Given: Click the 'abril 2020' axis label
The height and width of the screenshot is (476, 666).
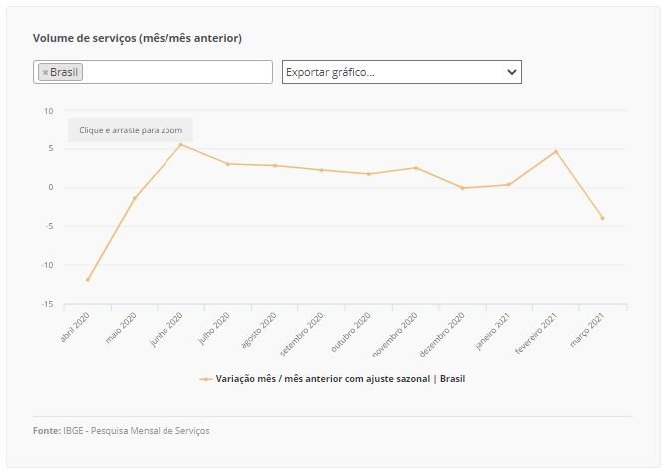Looking at the screenshot, I should (75, 327).
